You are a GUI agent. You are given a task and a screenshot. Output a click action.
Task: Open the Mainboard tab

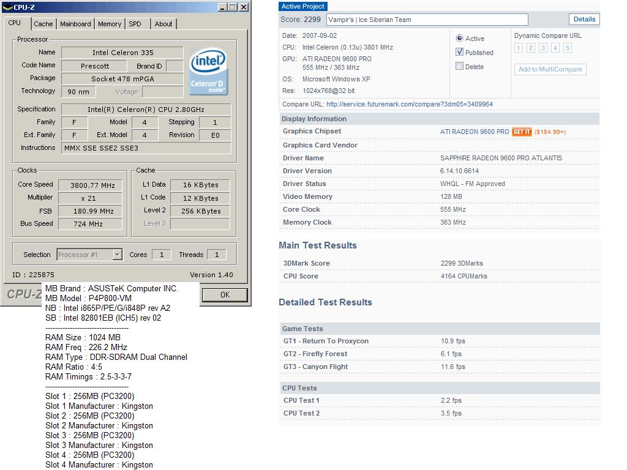(75, 24)
